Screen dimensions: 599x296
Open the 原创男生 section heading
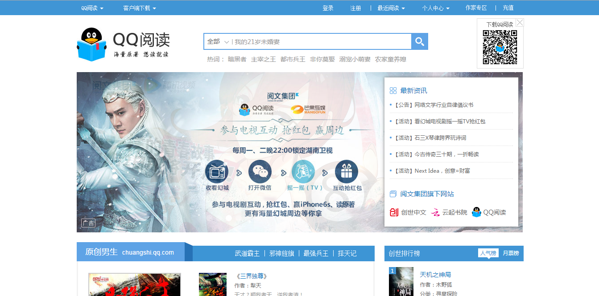pyautogui.click(x=101, y=252)
